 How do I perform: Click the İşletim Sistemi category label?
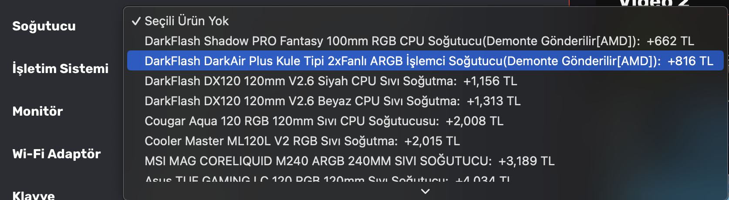tap(61, 69)
